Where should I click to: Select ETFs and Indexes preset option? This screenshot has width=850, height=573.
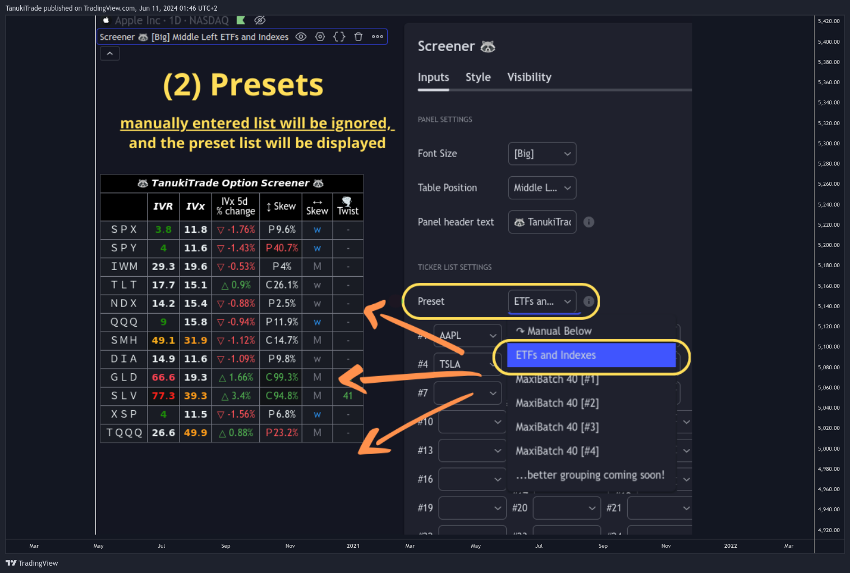[x=591, y=355]
